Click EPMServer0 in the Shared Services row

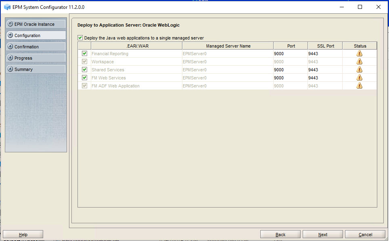pos(194,70)
